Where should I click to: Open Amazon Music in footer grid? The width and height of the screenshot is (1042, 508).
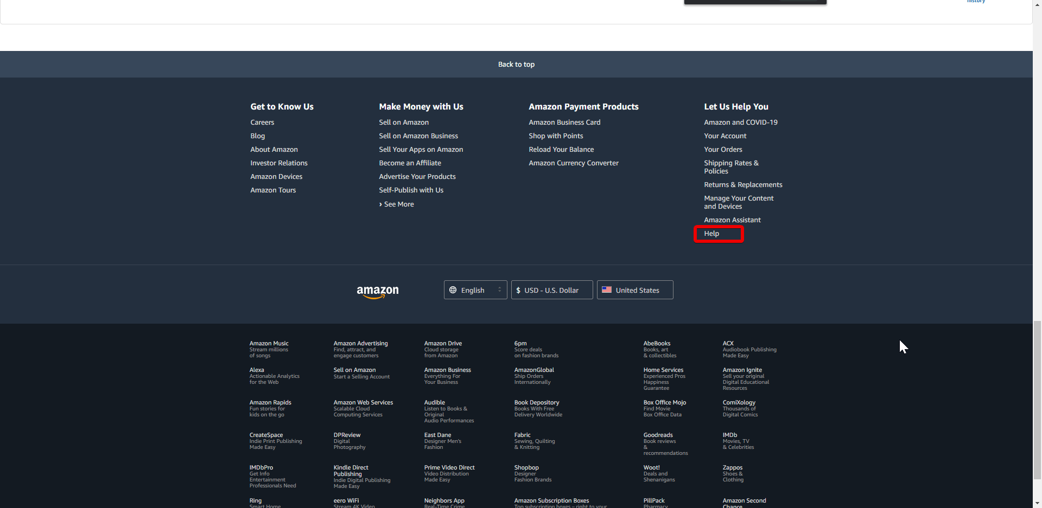click(269, 349)
